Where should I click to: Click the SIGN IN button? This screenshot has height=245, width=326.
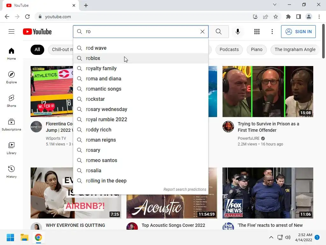[298, 32]
